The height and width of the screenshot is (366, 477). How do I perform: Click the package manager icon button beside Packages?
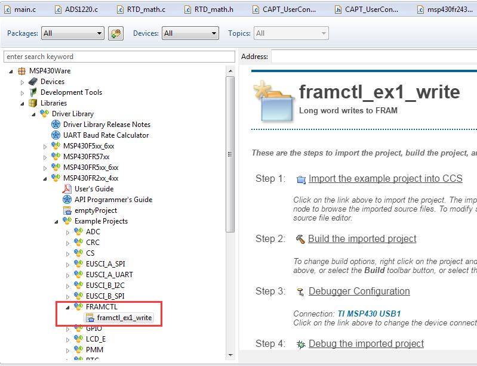point(116,33)
